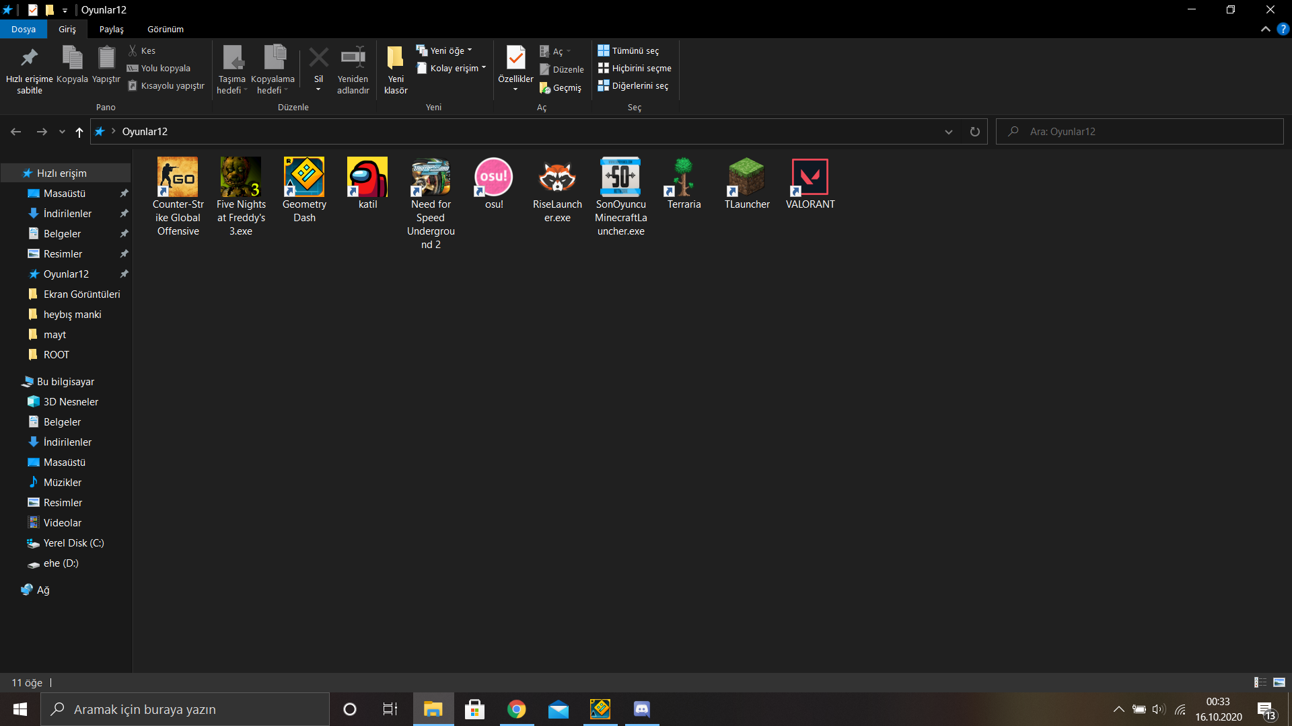Select the RiseLauncher.exe file
This screenshot has height=726, width=1292.
pos(557,190)
